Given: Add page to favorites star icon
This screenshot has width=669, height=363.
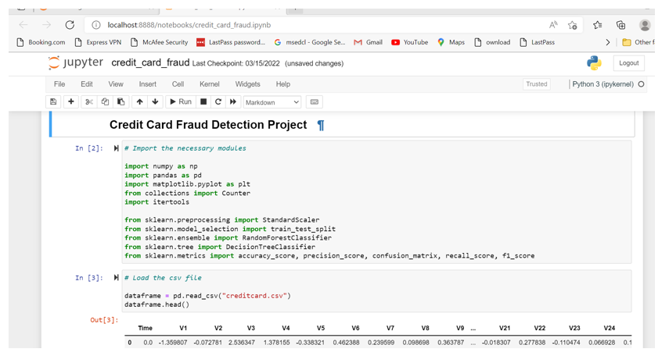Looking at the screenshot, I should pos(573,25).
